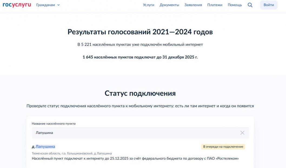This screenshot has height=168, width=286.
Task: Click the Статус подключения heading
Action: coord(140,93)
